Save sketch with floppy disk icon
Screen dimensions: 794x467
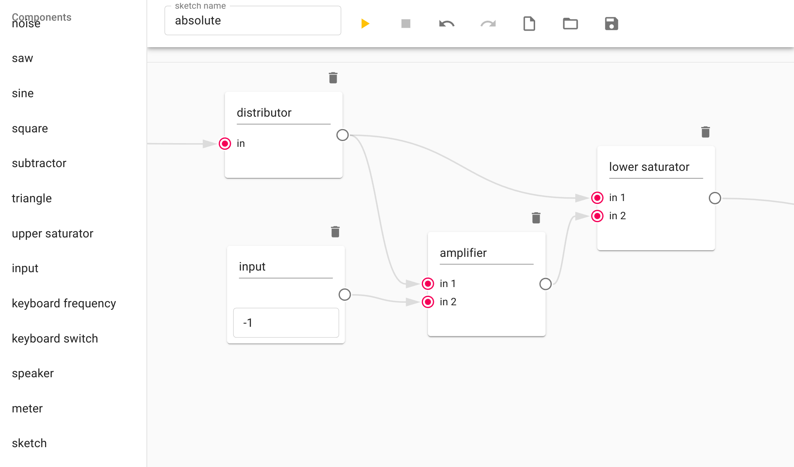[x=611, y=24]
